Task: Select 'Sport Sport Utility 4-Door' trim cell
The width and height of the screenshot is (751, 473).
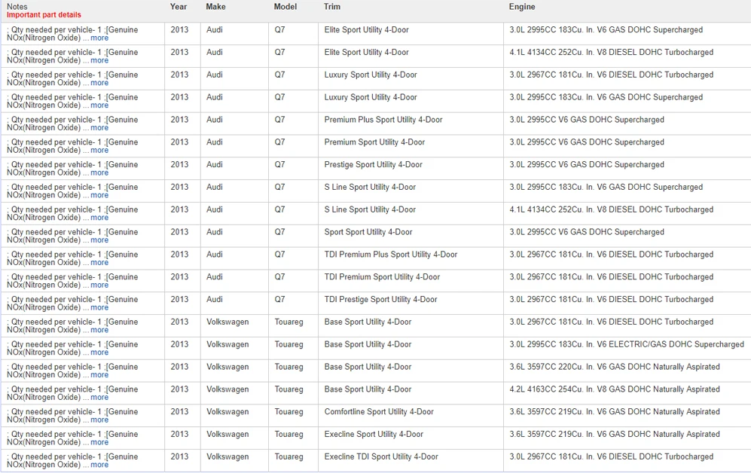Action: click(368, 232)
